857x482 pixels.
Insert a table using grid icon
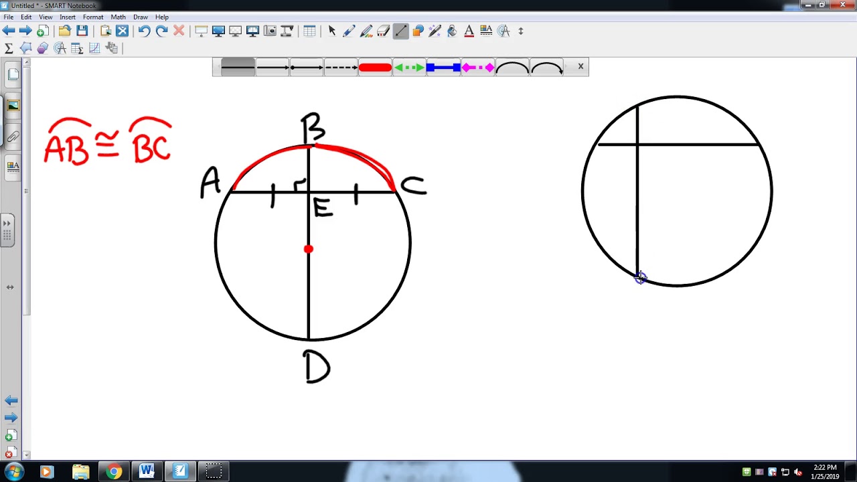tap(309, 31)
